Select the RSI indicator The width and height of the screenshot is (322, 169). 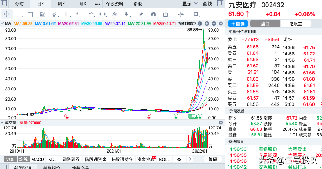[x=179, y=160]
